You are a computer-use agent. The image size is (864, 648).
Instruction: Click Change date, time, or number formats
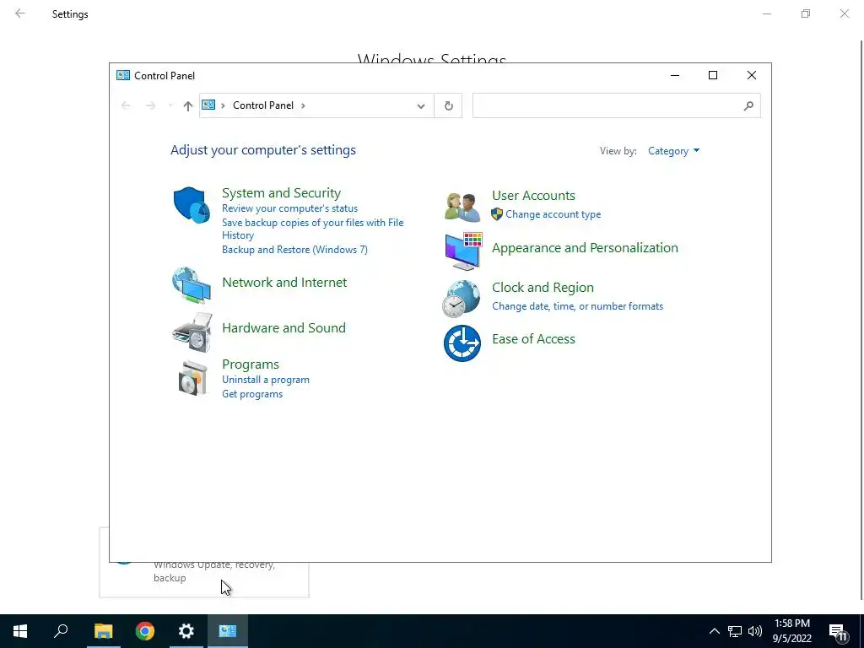pyautogui.click(x=577, y=306)
